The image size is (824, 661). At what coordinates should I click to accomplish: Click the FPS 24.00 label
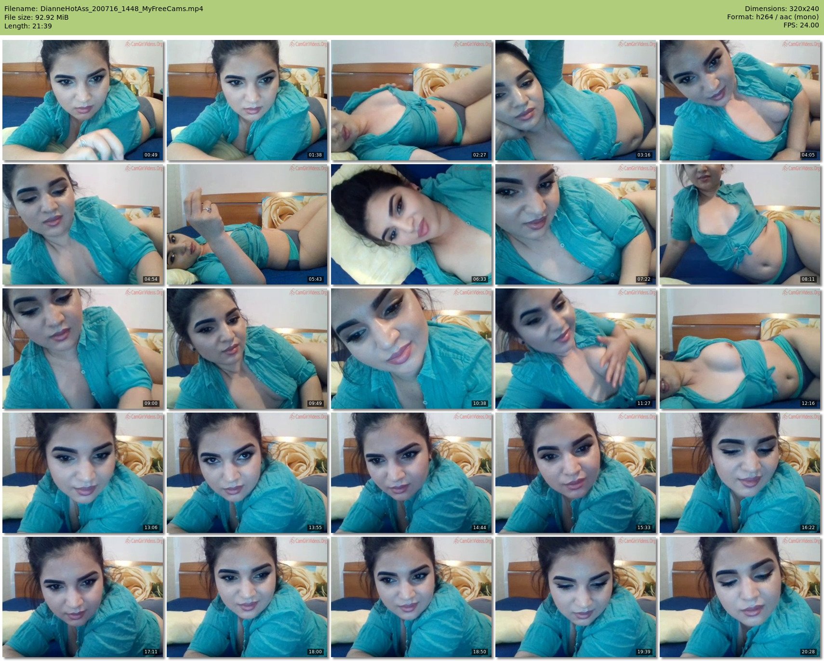coord(801,25)
